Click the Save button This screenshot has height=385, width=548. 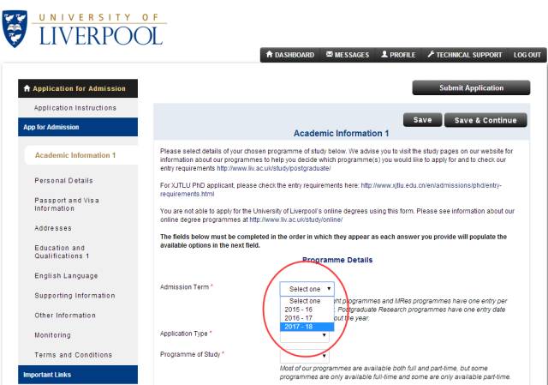click(x=422, y=120)
